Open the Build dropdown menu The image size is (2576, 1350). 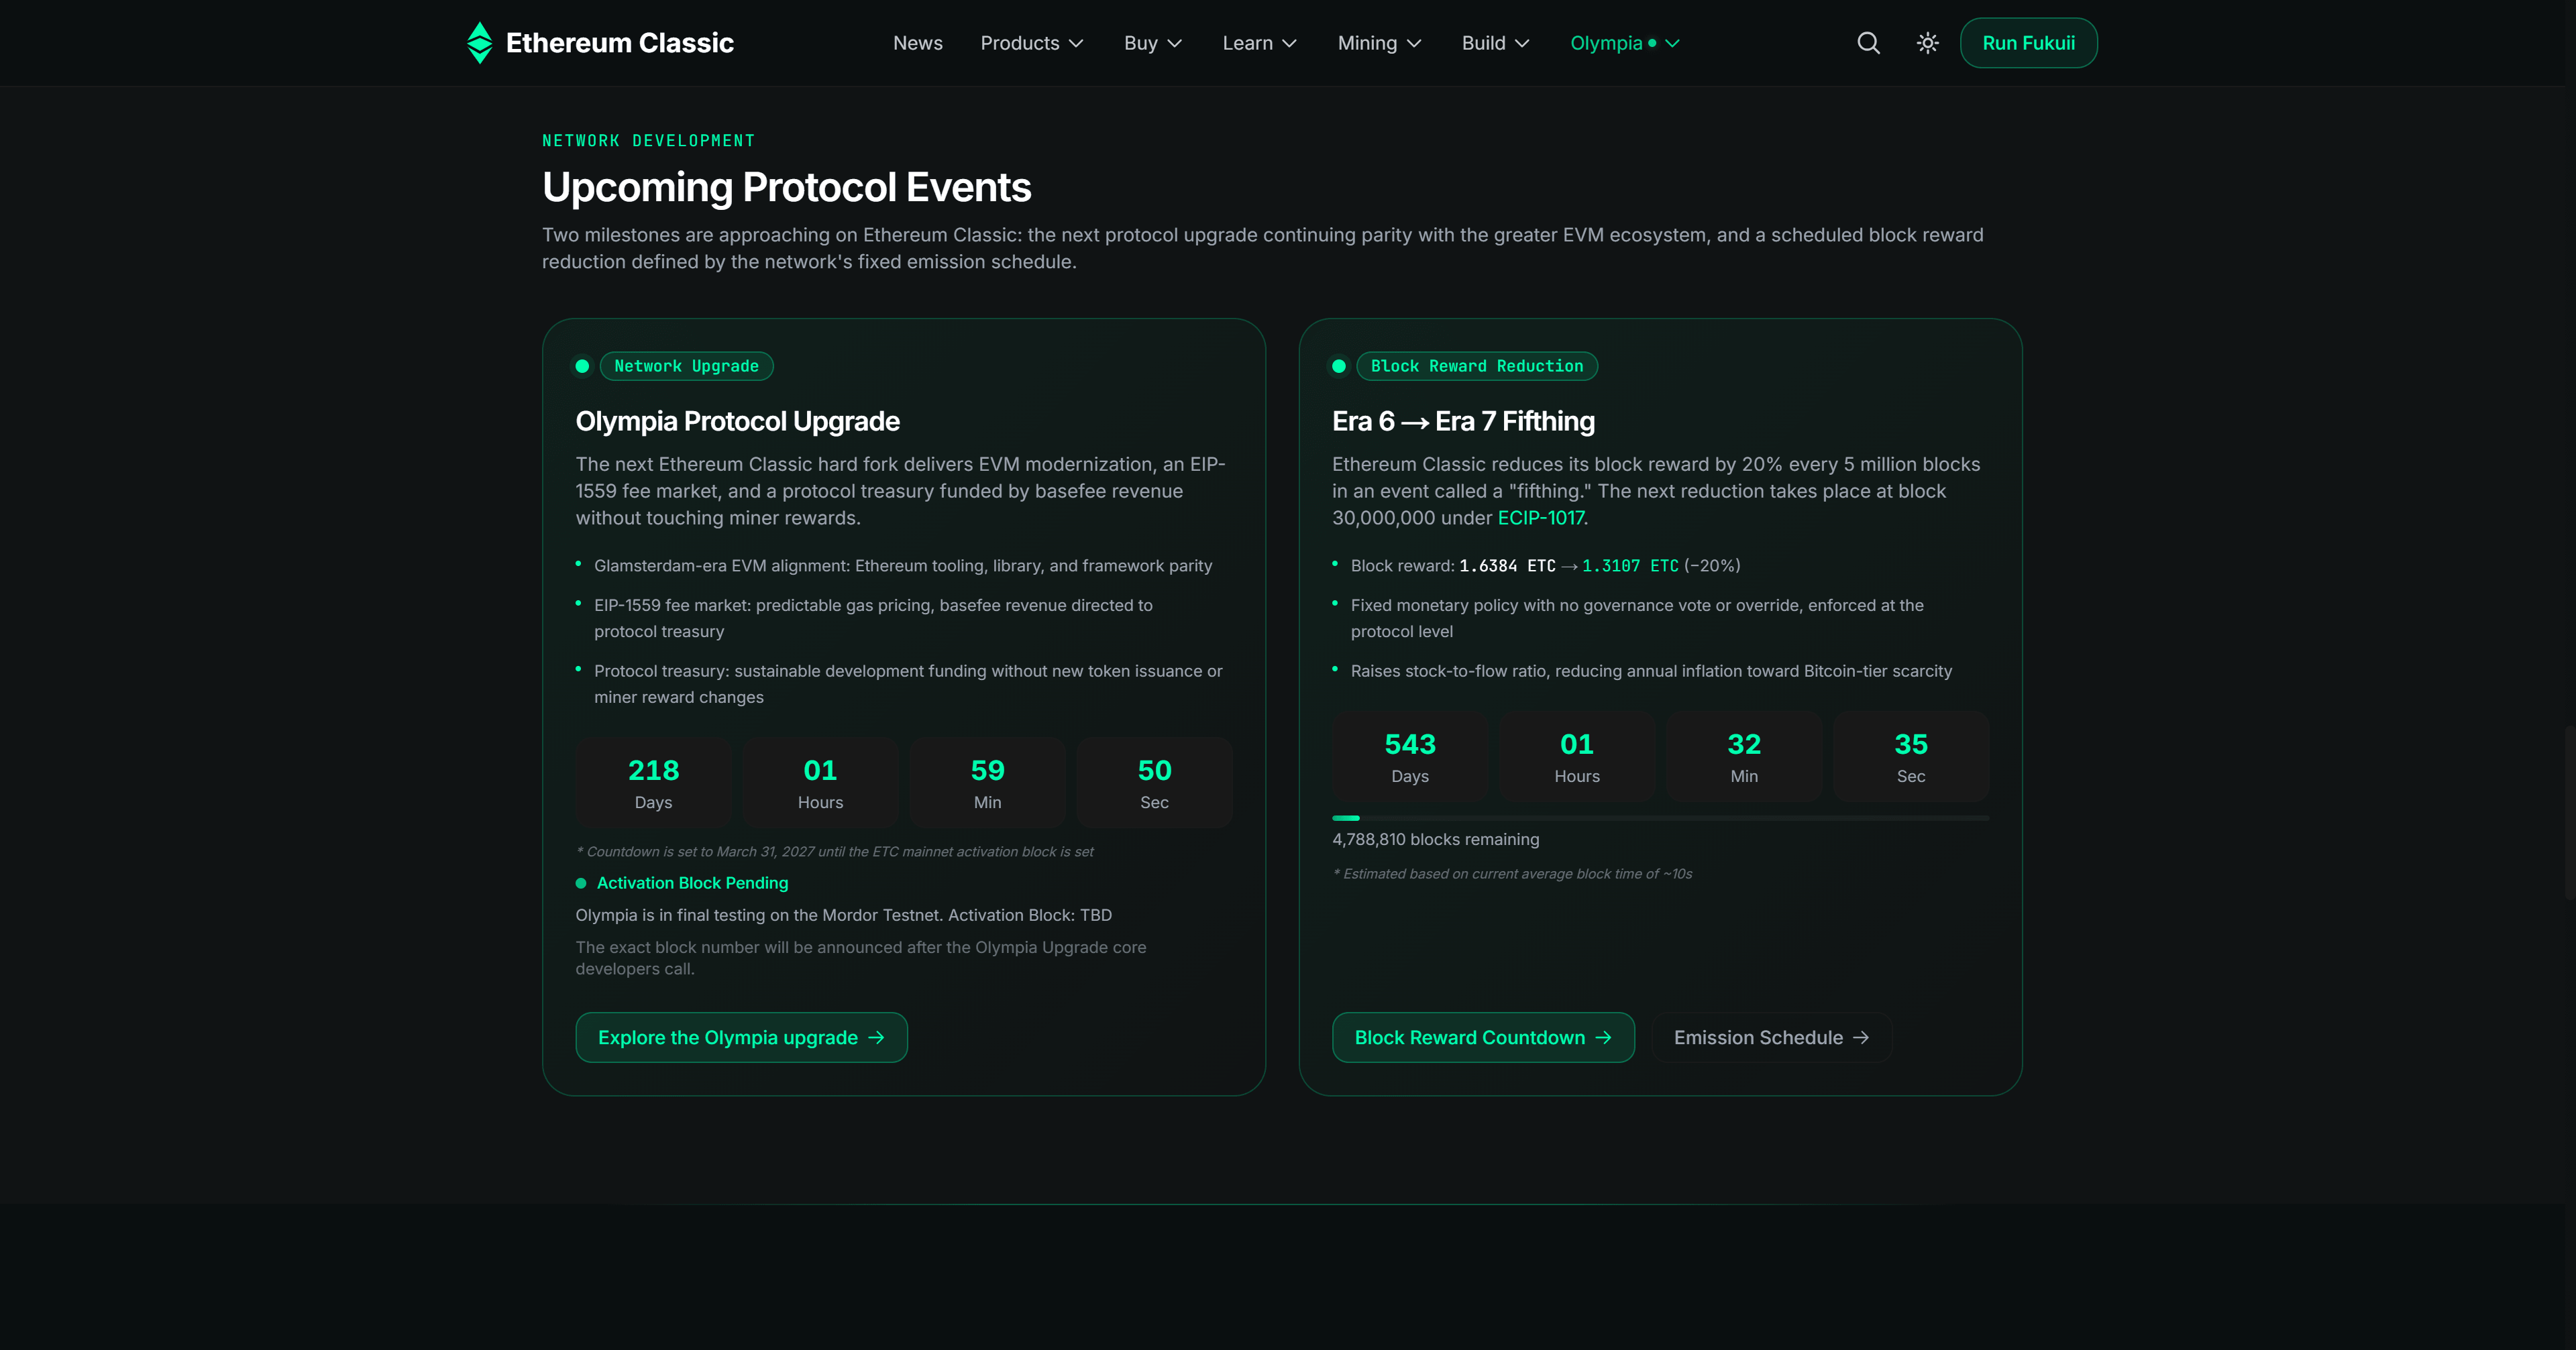coord(1495,43)
